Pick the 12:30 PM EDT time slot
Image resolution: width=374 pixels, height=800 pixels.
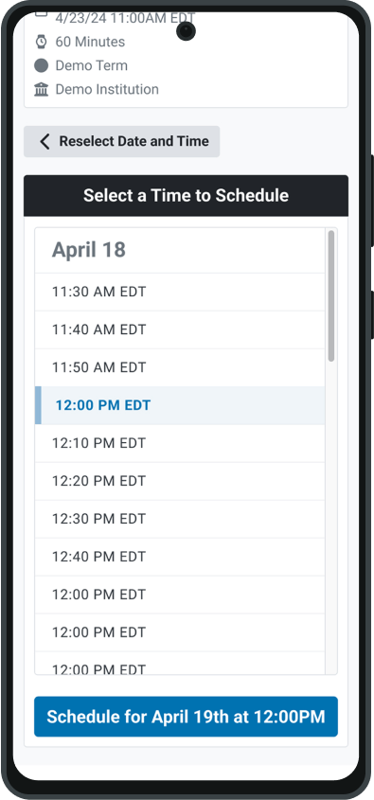tap(180, 519)
